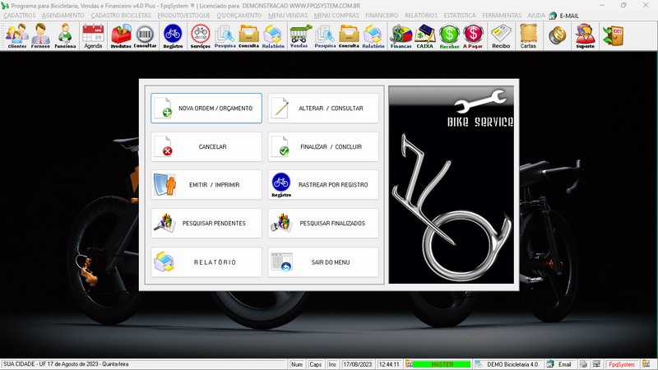Click RASTREAR POR REGISTRO button

(x=323, y=184)
